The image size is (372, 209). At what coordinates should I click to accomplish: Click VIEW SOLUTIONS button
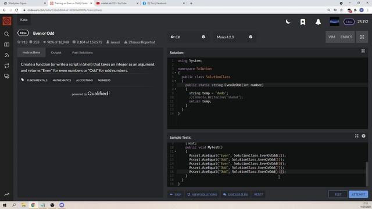point(202,194)
